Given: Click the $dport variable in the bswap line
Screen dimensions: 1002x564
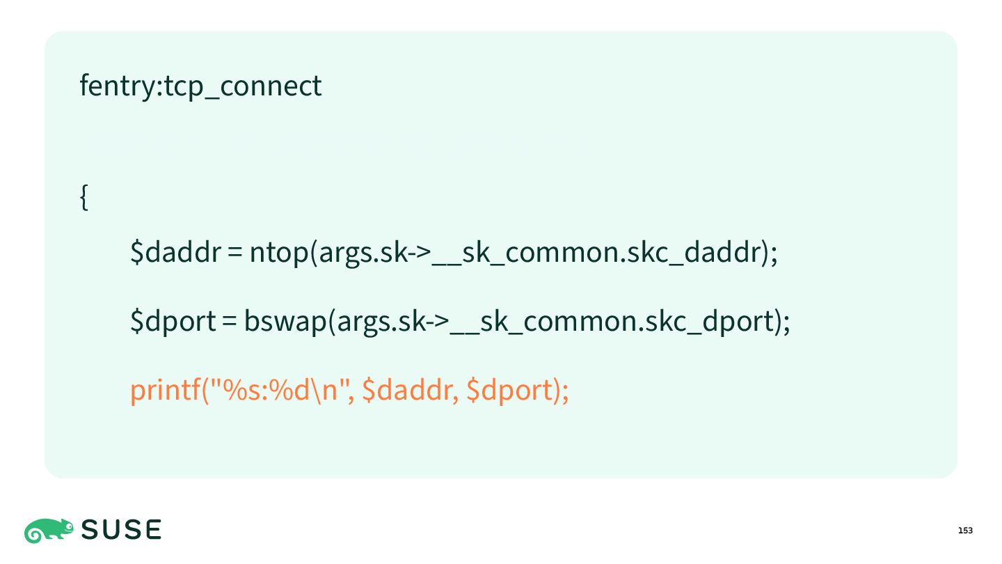Looking at the screenshot, I should (173, 321).
